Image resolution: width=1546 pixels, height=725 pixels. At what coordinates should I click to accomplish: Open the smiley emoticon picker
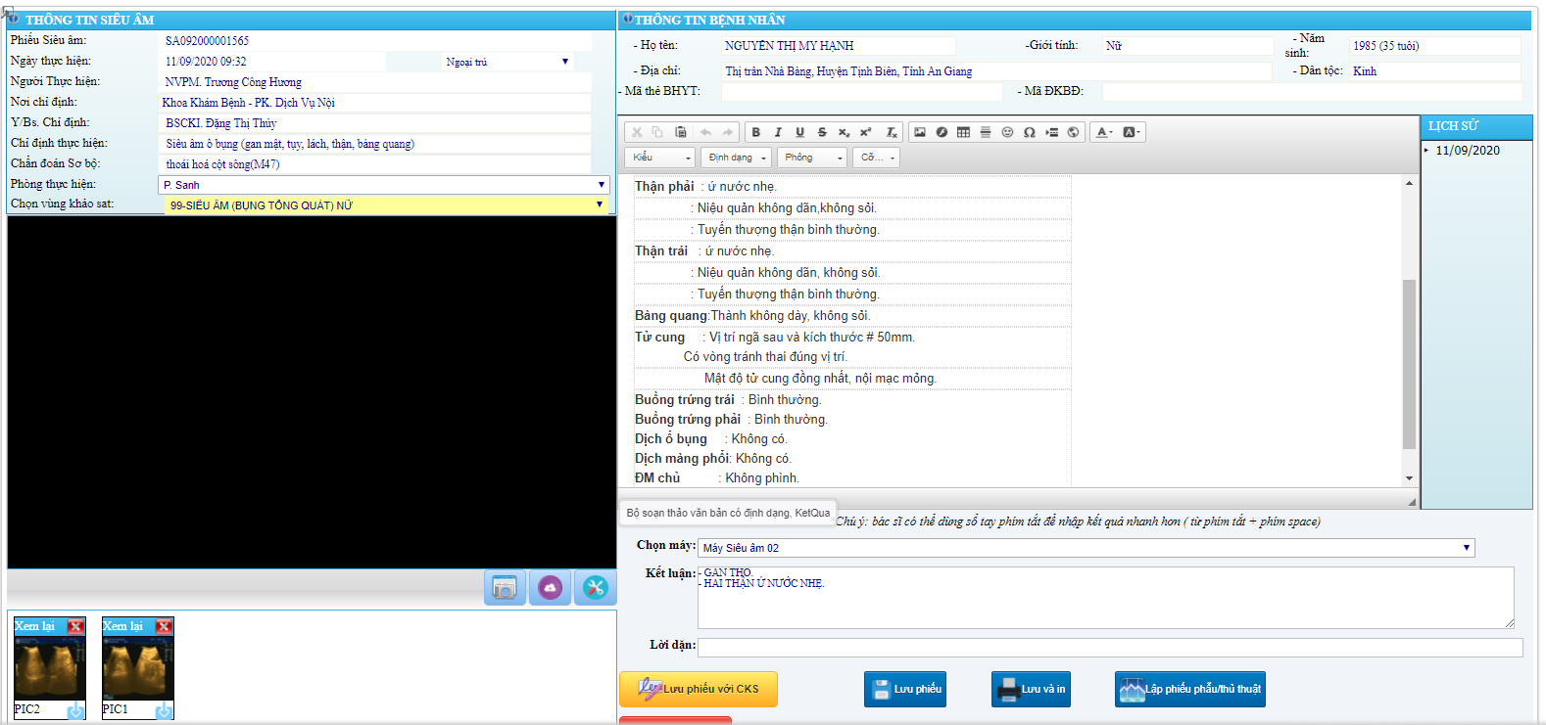[x=1007, y=132]
